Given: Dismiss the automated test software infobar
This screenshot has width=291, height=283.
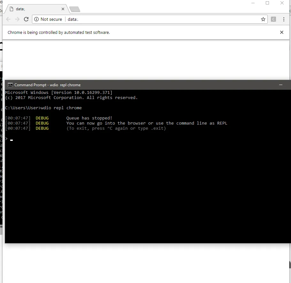Looking at the screenshot, I should [281, 32].
